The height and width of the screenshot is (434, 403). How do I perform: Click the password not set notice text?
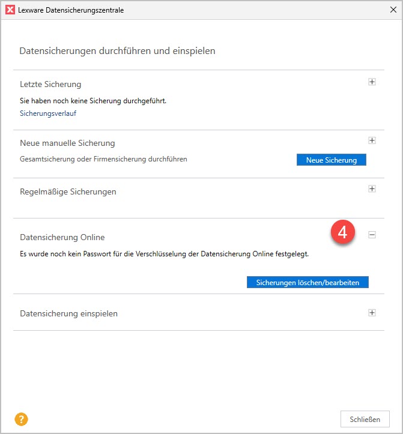pyautogui.click(x=164, y=254)
